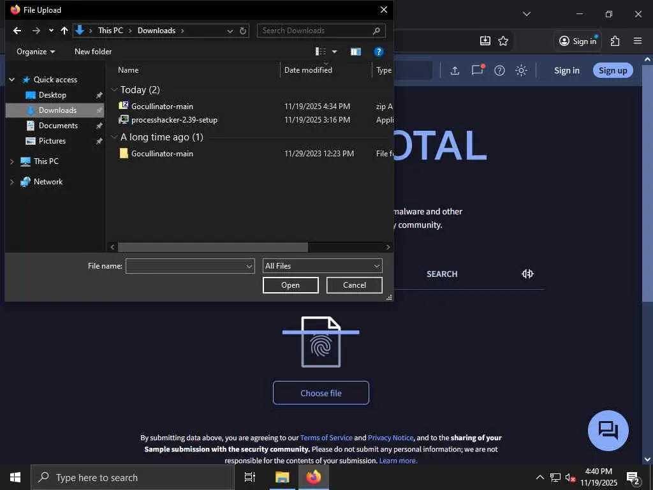Open Learn more link

398,461
